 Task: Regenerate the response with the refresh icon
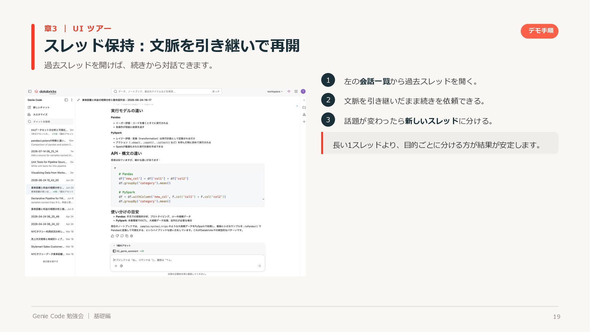(122, 236)
